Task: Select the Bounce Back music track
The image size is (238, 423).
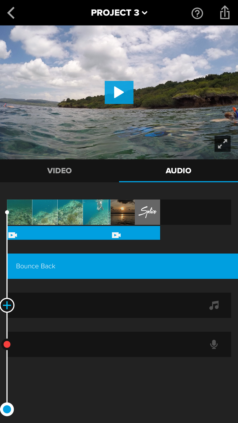Action: pos(123,266)
